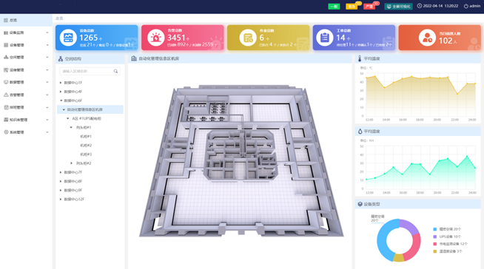
Task: Click the yellow task document icon showing 6
Action: [x=248, y=38]
